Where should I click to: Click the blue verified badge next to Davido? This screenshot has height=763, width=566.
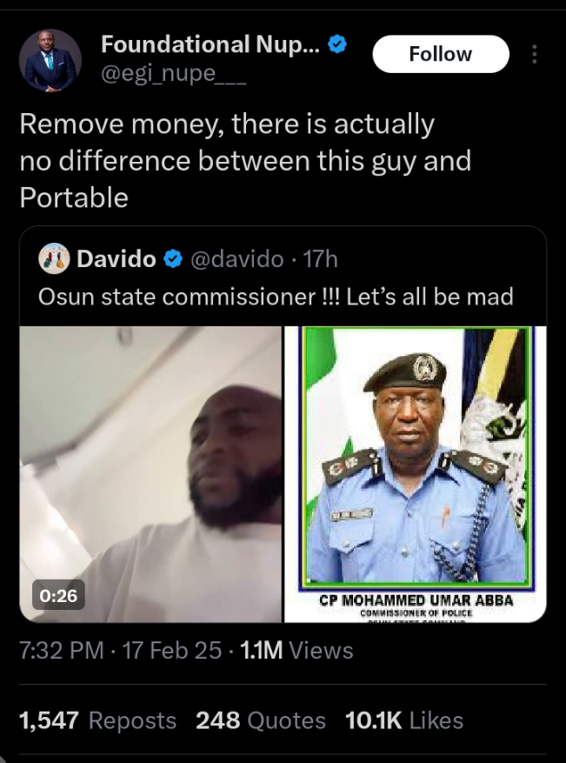point(172,258)
